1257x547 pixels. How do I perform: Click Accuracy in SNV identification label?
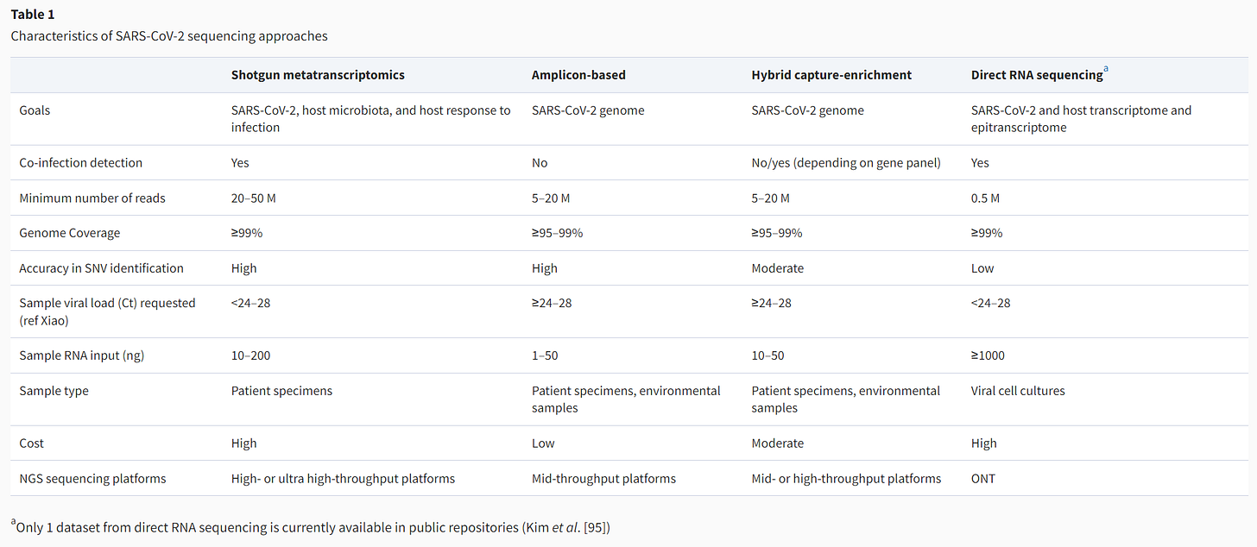[101, 268]
